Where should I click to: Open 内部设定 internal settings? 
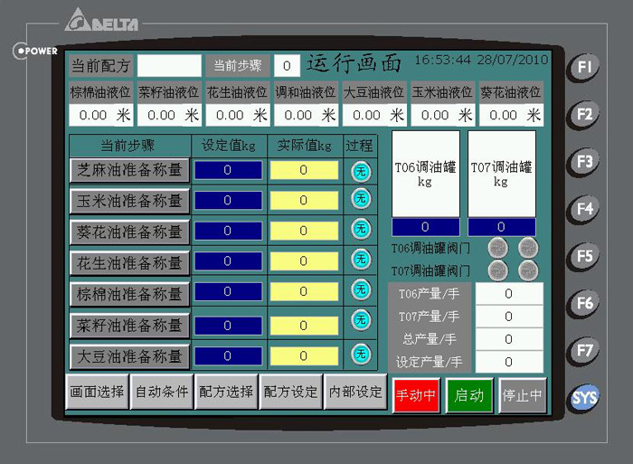click(355, 392)
